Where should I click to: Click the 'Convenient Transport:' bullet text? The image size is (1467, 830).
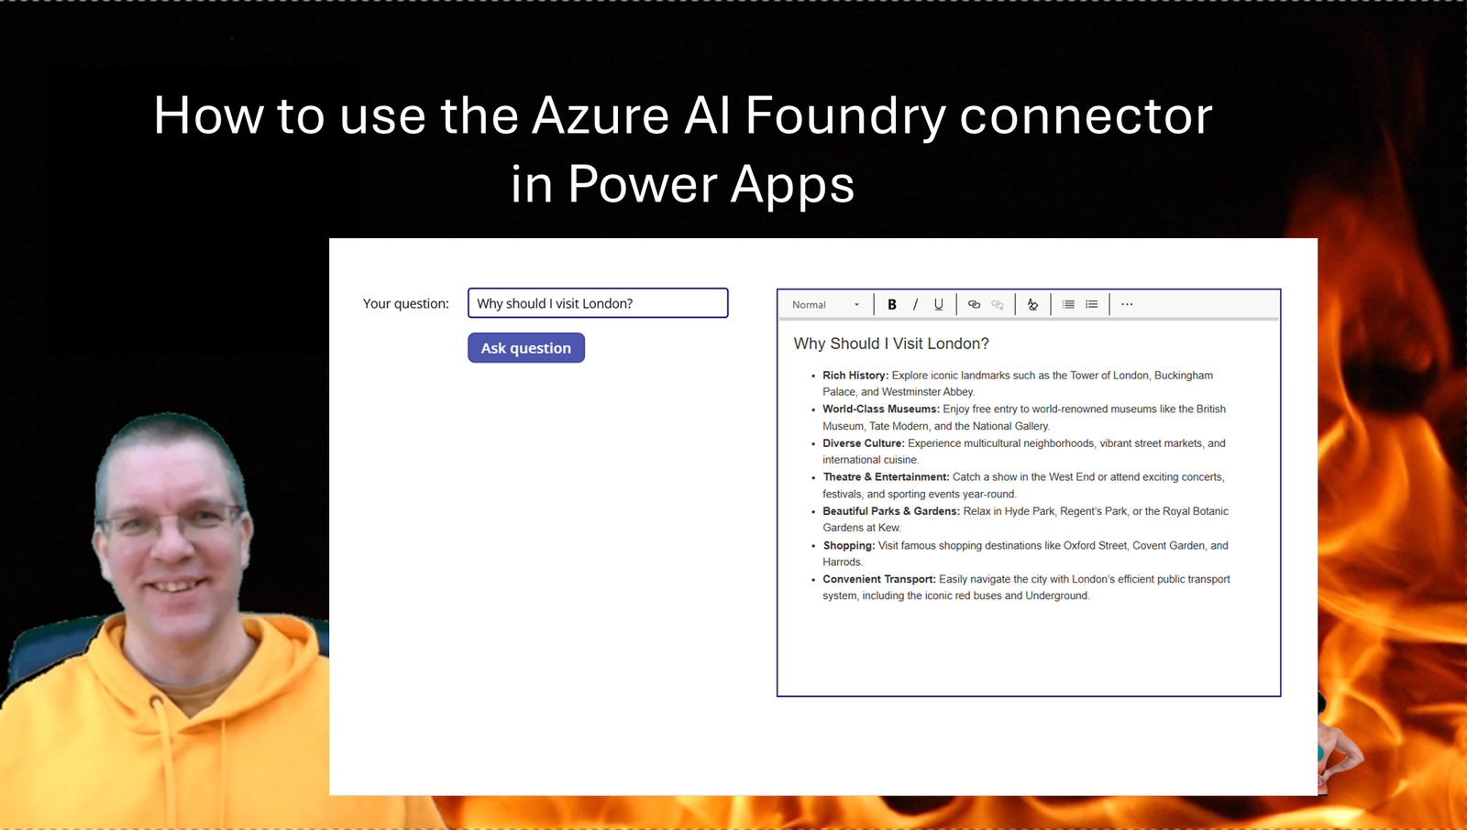click(879, 579)
